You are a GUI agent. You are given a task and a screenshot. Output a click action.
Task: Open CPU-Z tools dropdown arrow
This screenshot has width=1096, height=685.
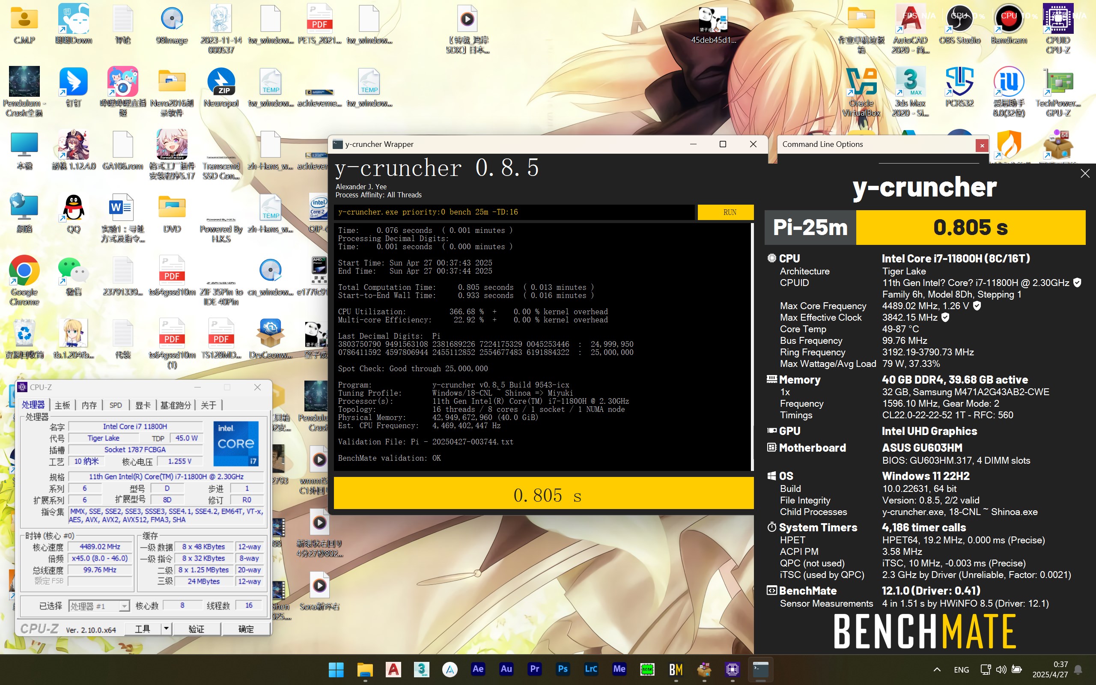tap(166, 628)
